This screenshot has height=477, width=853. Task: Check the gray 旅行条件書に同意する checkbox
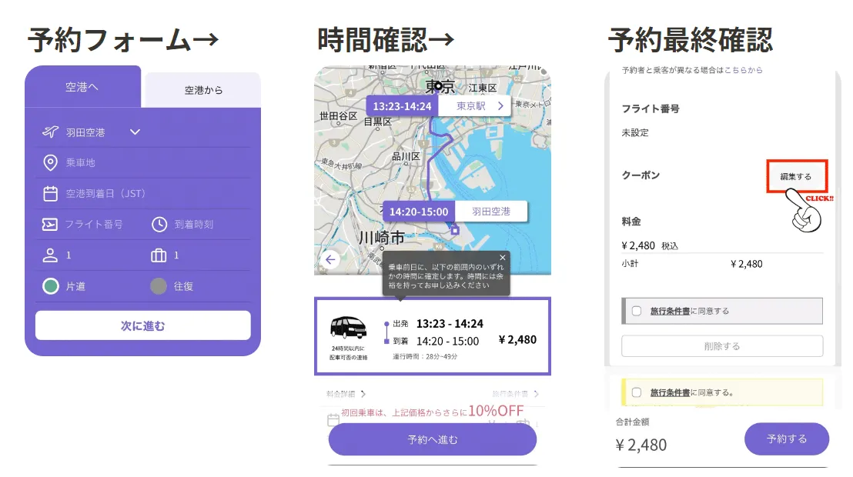637,311
